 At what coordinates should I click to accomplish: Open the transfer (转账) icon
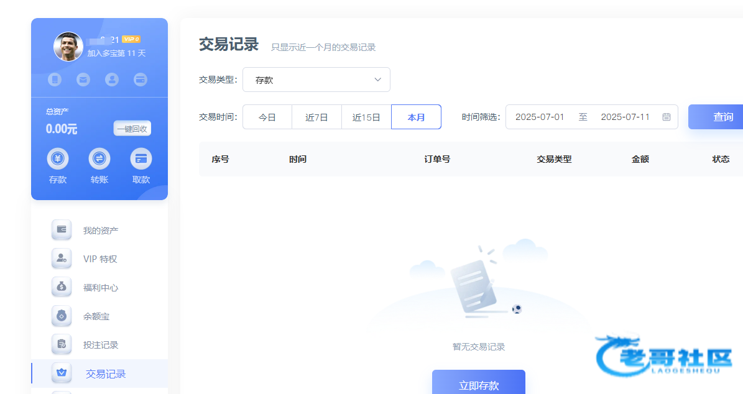tap(99, 159)
